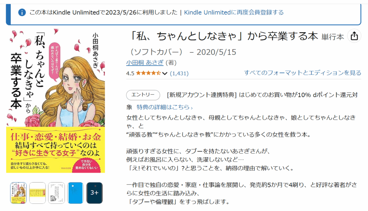
Task: Click 特典の詳細はこちら link
Action: coord(163,107)
